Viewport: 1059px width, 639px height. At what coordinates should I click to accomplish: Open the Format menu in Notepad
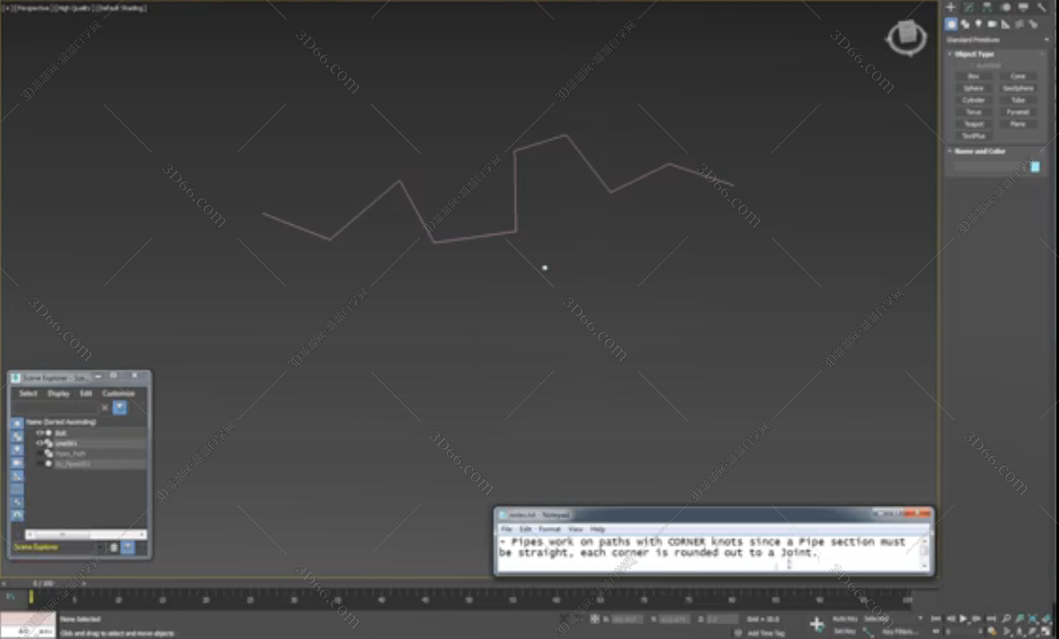click(549, 529)
